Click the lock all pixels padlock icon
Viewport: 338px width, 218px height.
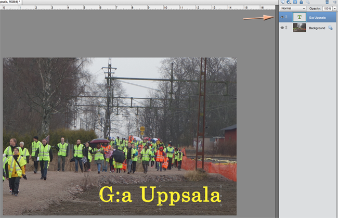tap(301, 2)
